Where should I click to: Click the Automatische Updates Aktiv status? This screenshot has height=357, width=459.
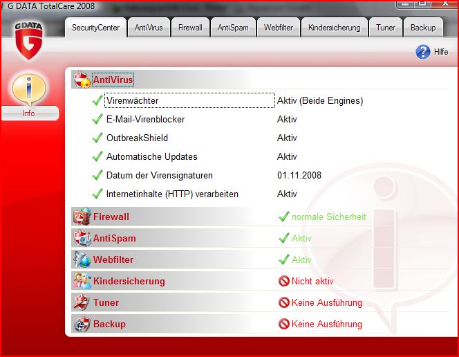pos(287,156)
